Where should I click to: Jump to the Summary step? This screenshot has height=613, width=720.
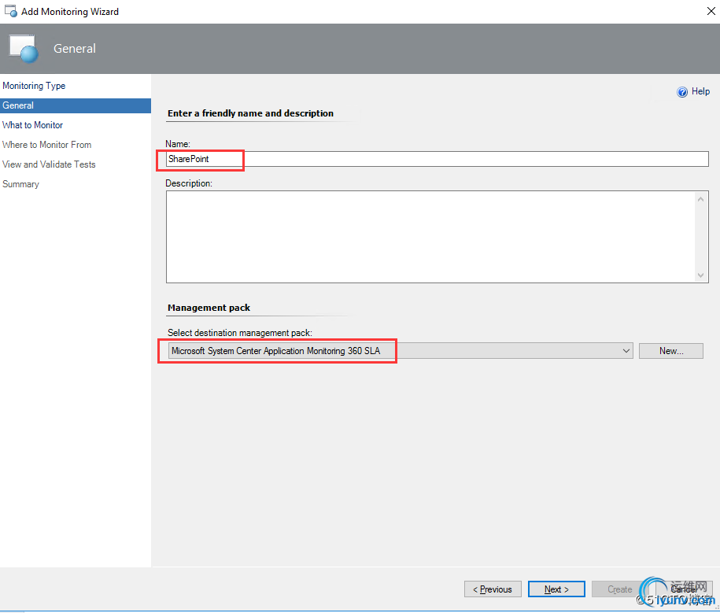click(x=20, y=184)
